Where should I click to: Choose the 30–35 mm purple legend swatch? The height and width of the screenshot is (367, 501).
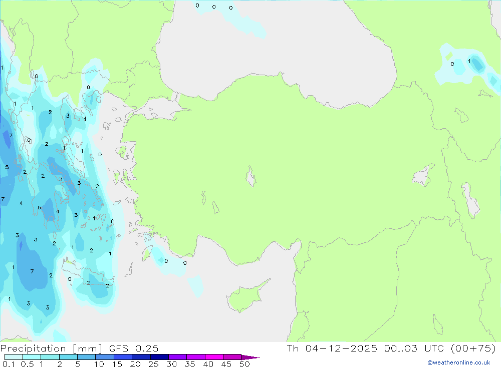(x=178, y=357)
